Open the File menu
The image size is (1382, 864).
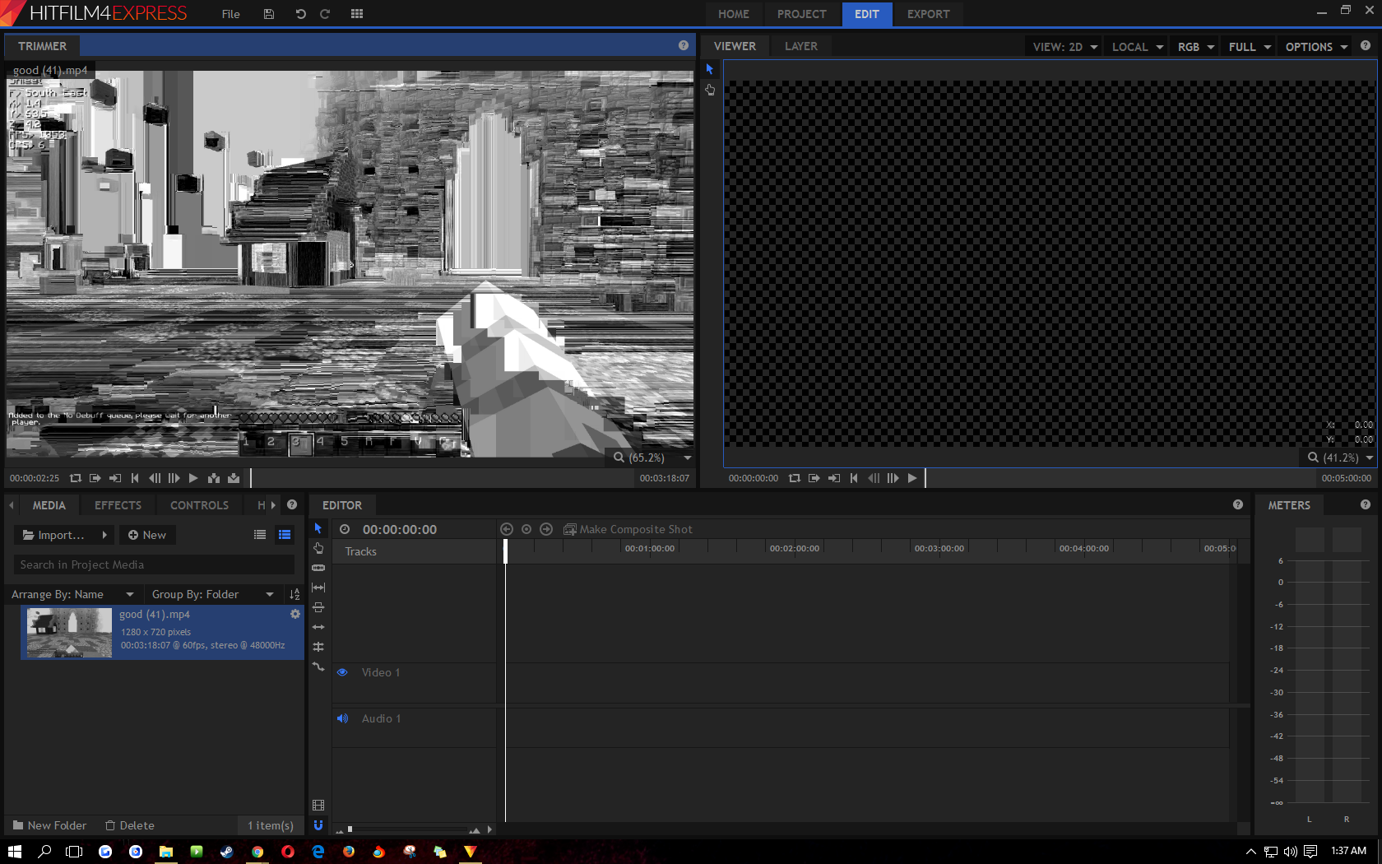pyautogui.click(x=231, y=14)
